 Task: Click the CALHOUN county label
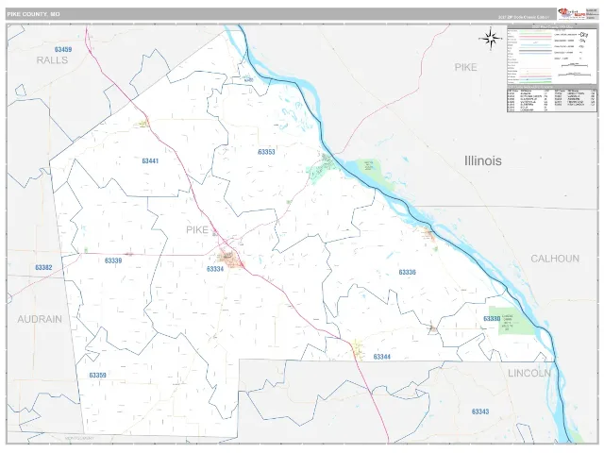555,259
